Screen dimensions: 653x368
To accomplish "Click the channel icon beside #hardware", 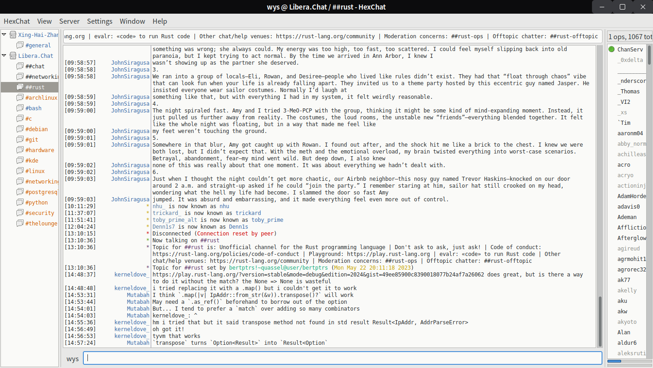I will pyautogui.click(x=20, y=150).
